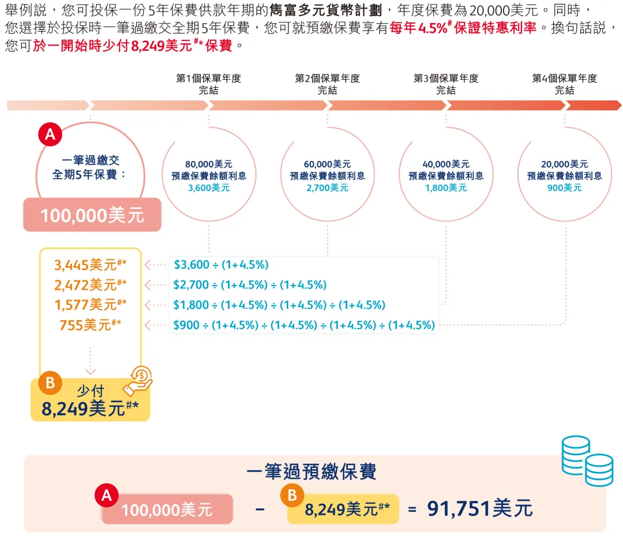Click the red A badge beside 一筆過繳交
The width and height of the screenshot is (623, 543).
click(50, 134)
